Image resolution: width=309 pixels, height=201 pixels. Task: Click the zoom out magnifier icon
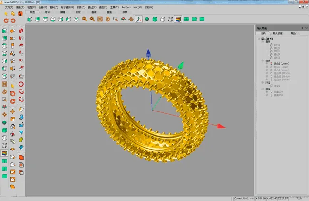point(92,19)
